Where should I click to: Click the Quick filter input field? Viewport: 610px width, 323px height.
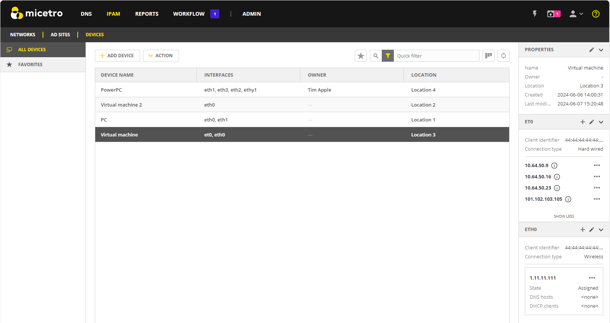436,56
